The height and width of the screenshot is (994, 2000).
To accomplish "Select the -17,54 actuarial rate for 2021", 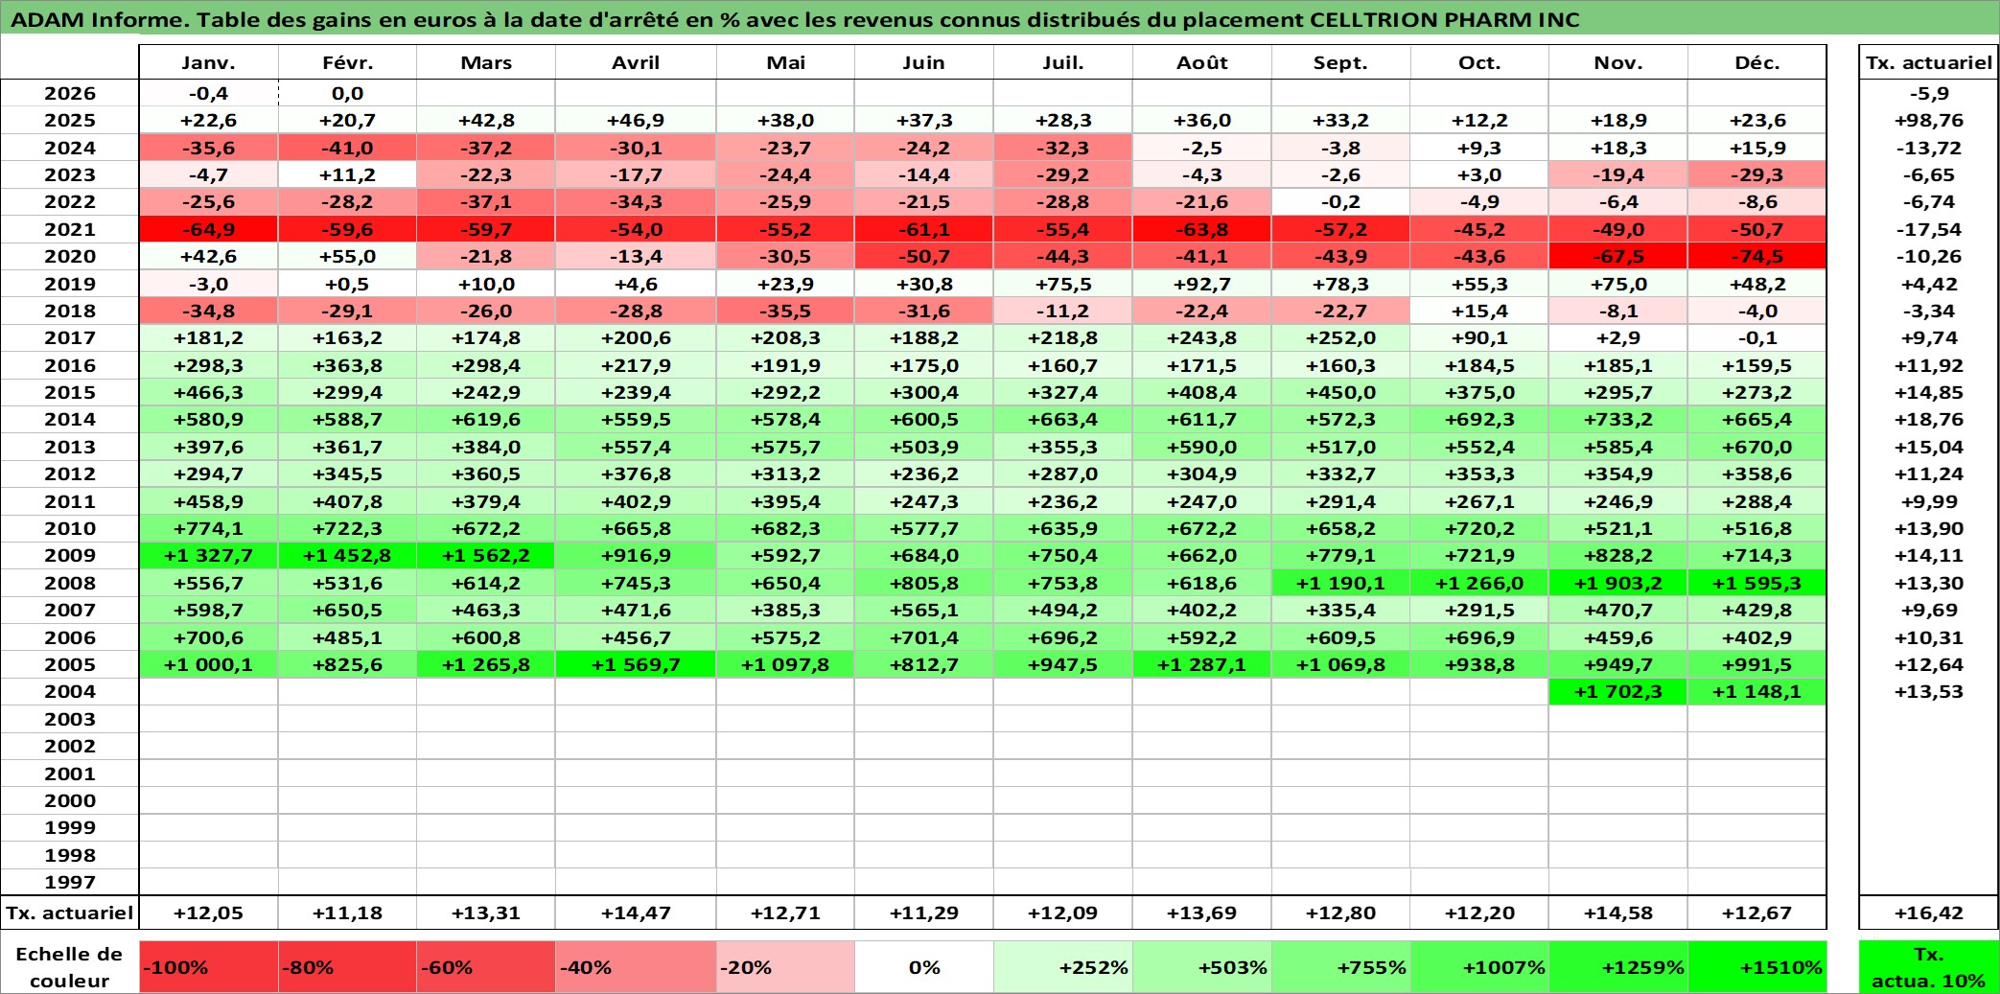I will click(x=1928, y=229).
